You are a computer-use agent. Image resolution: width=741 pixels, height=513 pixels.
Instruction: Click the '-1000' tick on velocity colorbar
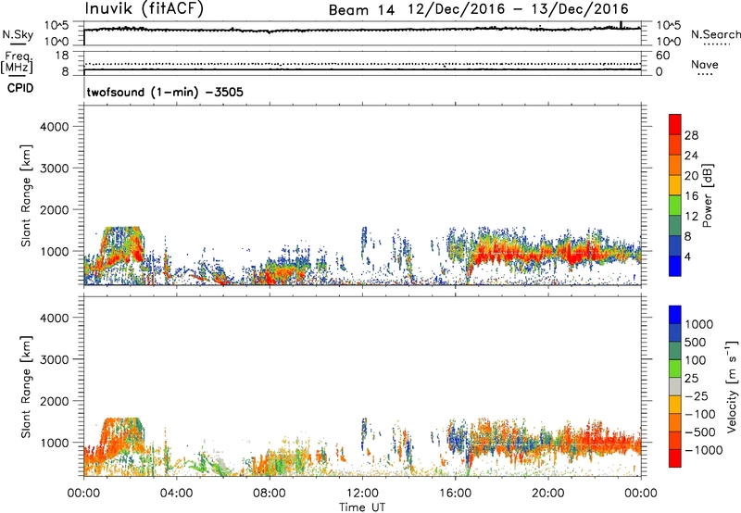click(703, 450)
